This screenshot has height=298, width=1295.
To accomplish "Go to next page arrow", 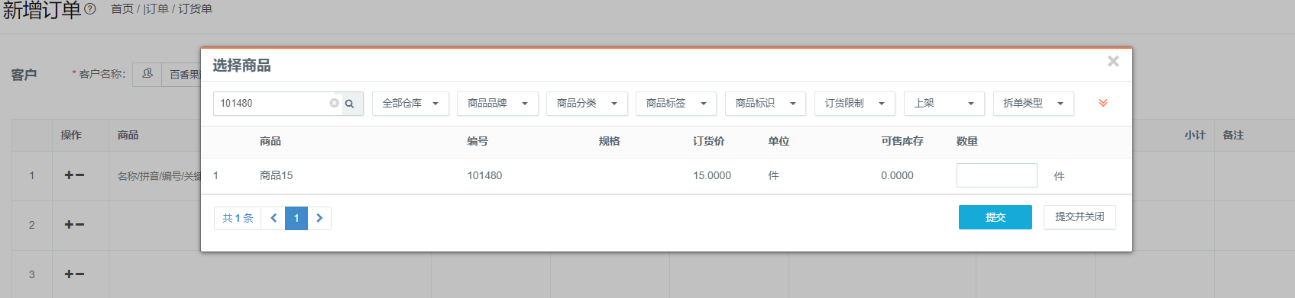I will (319, 218).
